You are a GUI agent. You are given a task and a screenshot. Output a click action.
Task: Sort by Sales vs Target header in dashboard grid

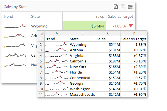(121, 16)
